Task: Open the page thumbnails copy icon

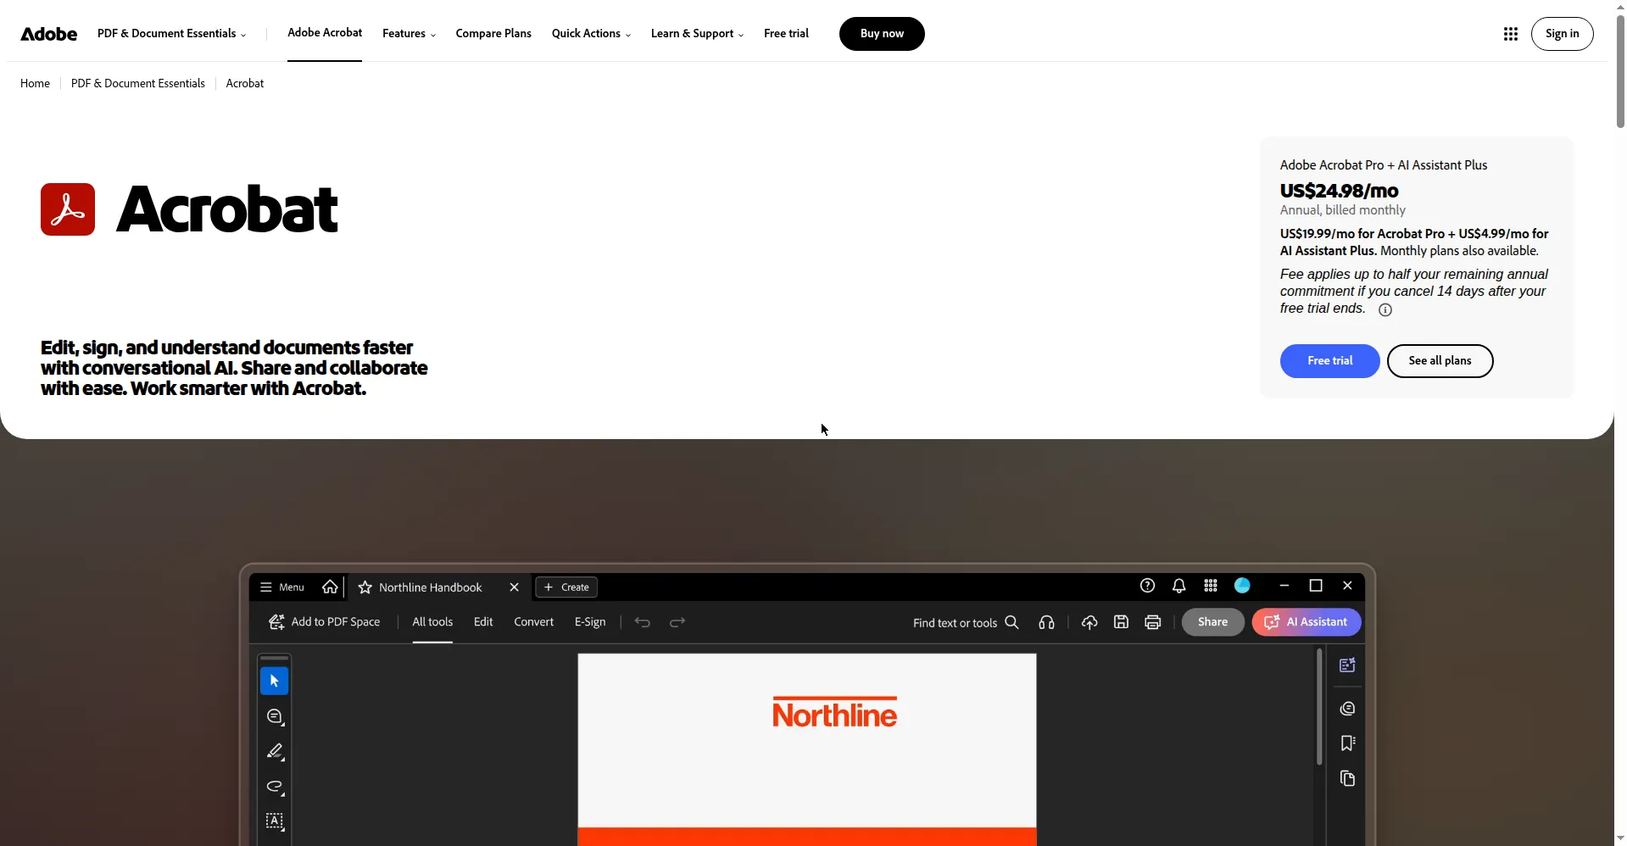Action: pos(1347,778)
